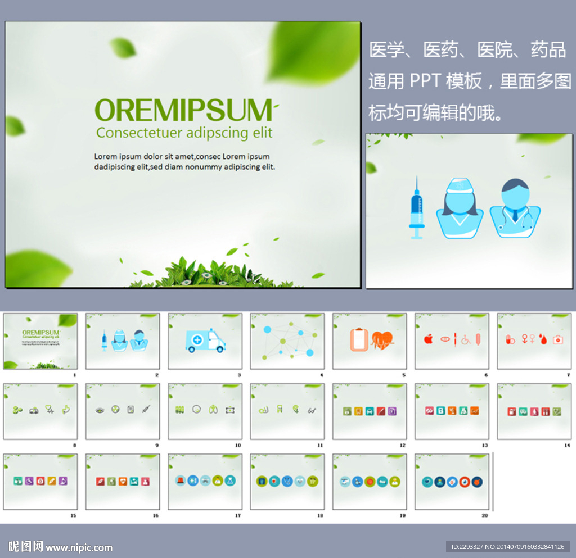The image size is (576, 558).
Task: Click the nurse icon in the large preview
Action: coord(460,208)
